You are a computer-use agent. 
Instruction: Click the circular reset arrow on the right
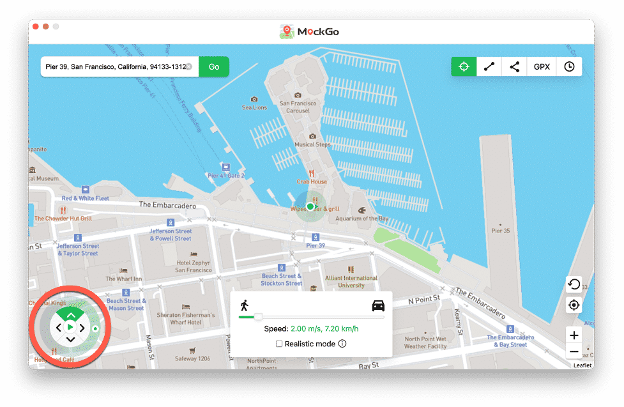[574, 284]
